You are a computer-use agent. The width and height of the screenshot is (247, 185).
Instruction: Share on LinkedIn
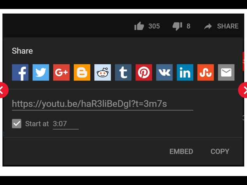tap(185, 72)
